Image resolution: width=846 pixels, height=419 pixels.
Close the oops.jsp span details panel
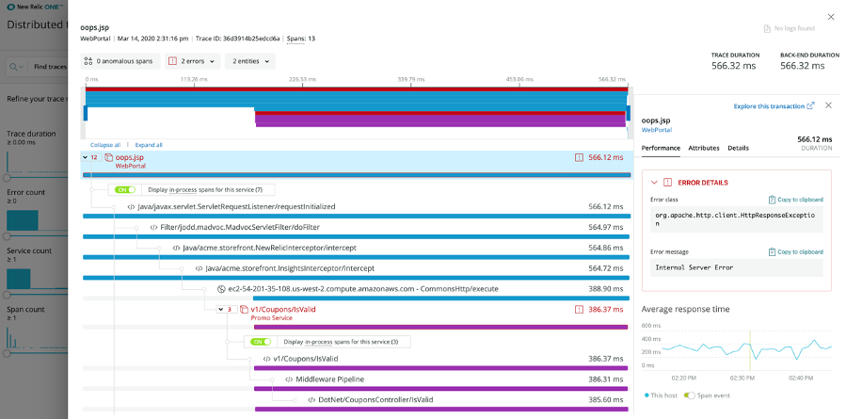coord(828,105)
